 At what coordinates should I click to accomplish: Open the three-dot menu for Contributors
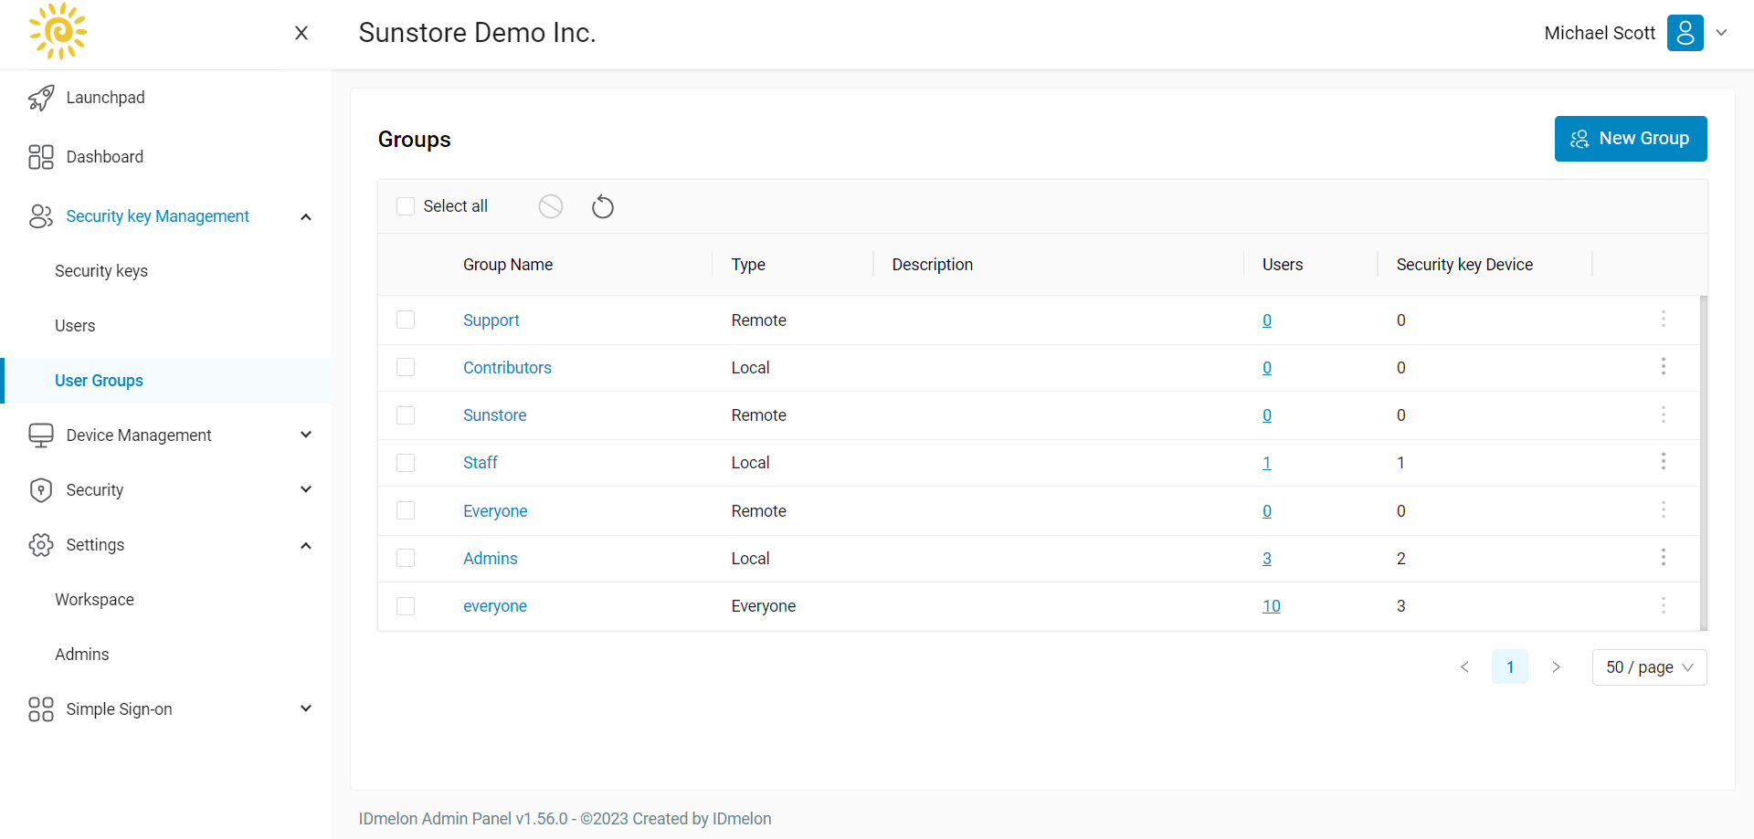(x=1664, y=366)
